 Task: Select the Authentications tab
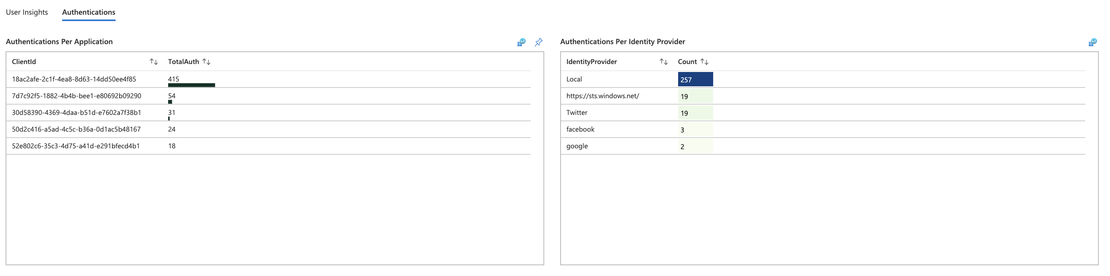coord(89,12)
